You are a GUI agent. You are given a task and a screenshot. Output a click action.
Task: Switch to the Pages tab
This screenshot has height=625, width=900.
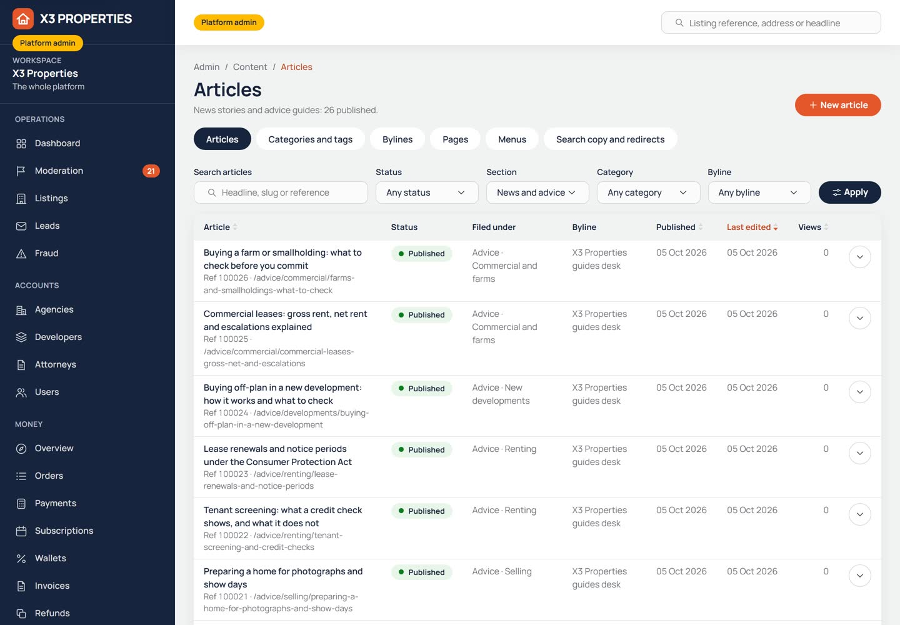pyautogui.click(x=455, y=139)
